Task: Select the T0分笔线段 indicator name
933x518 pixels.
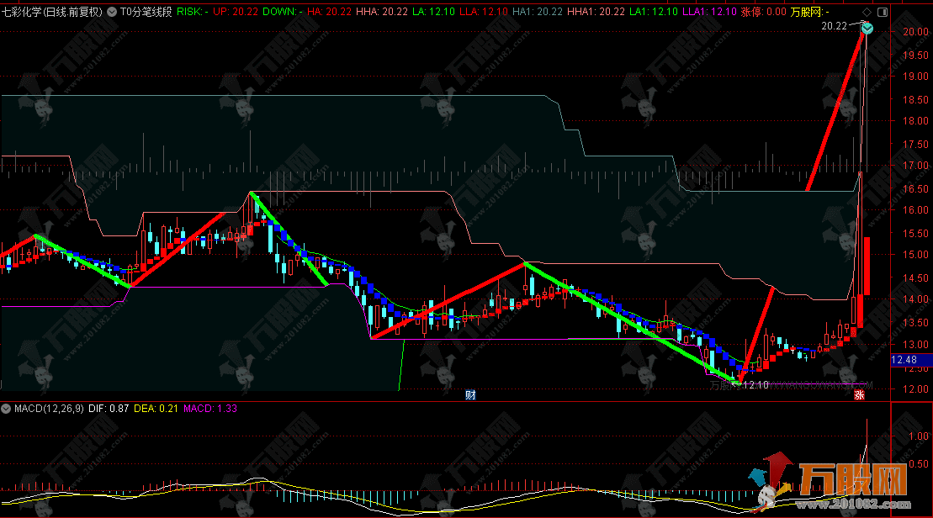Action: (x=146, y=13)
